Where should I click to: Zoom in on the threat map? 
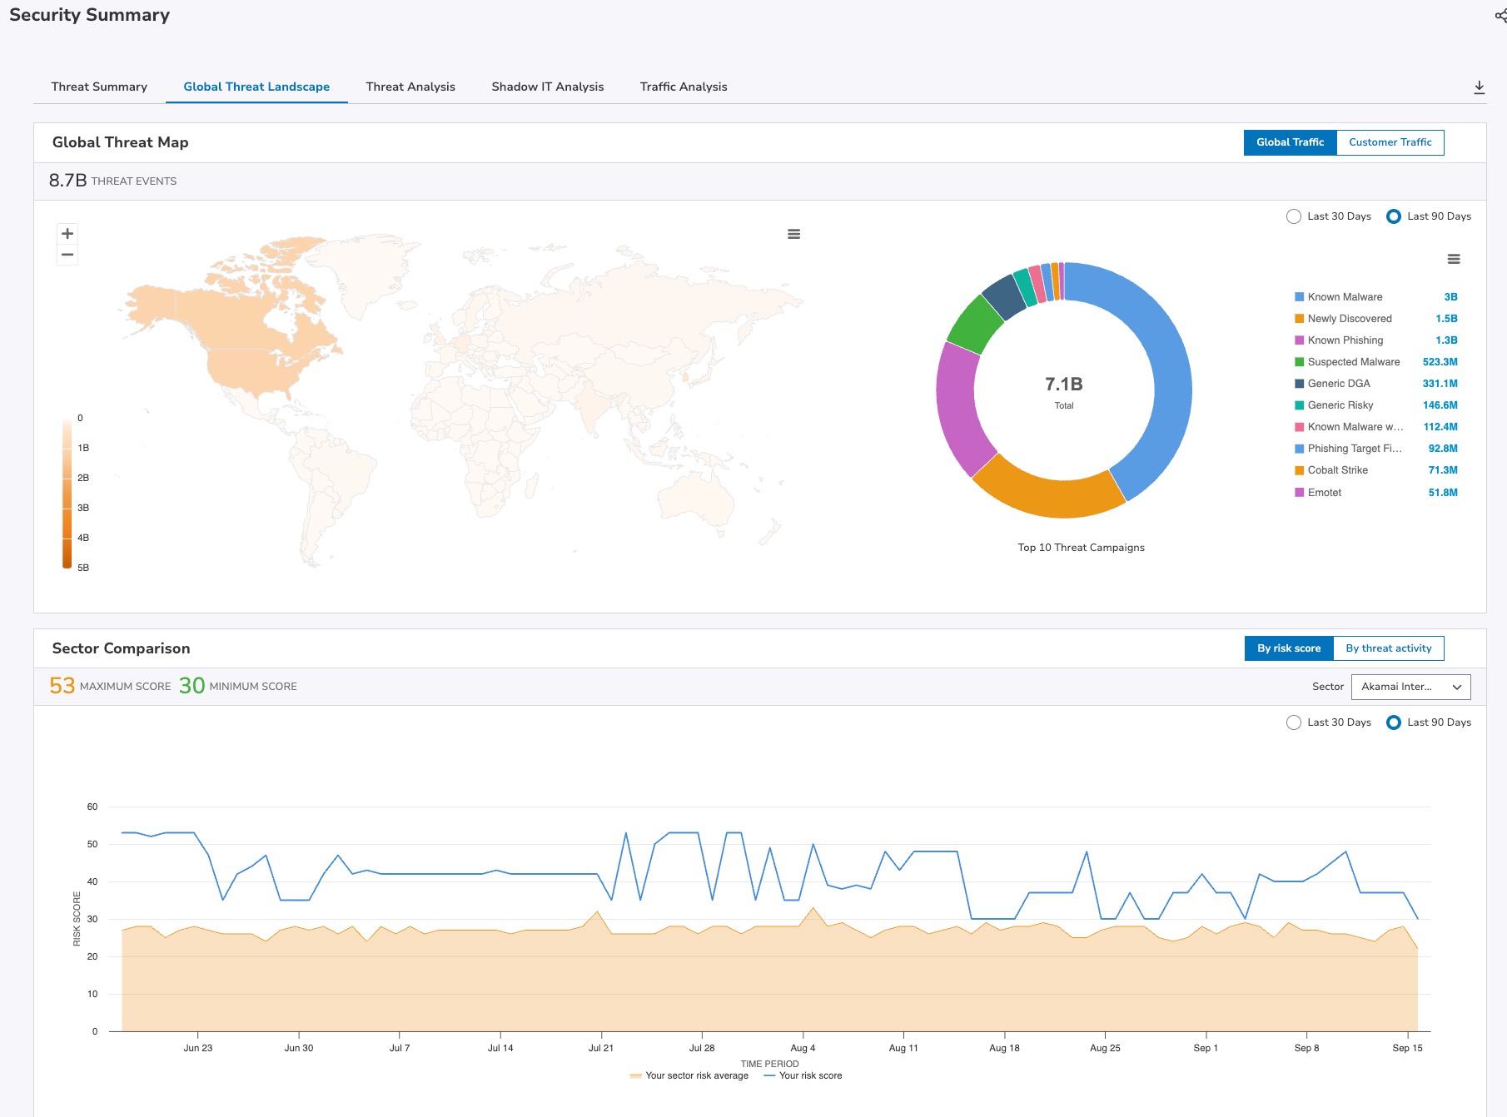click(67, 234)
